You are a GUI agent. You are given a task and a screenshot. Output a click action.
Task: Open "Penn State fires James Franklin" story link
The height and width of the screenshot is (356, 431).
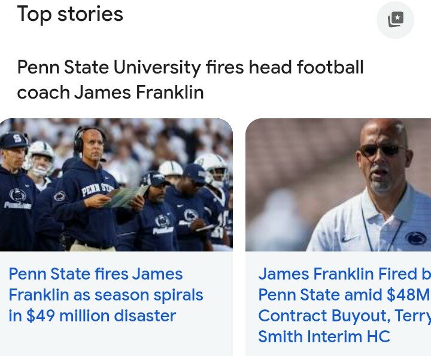96,274
